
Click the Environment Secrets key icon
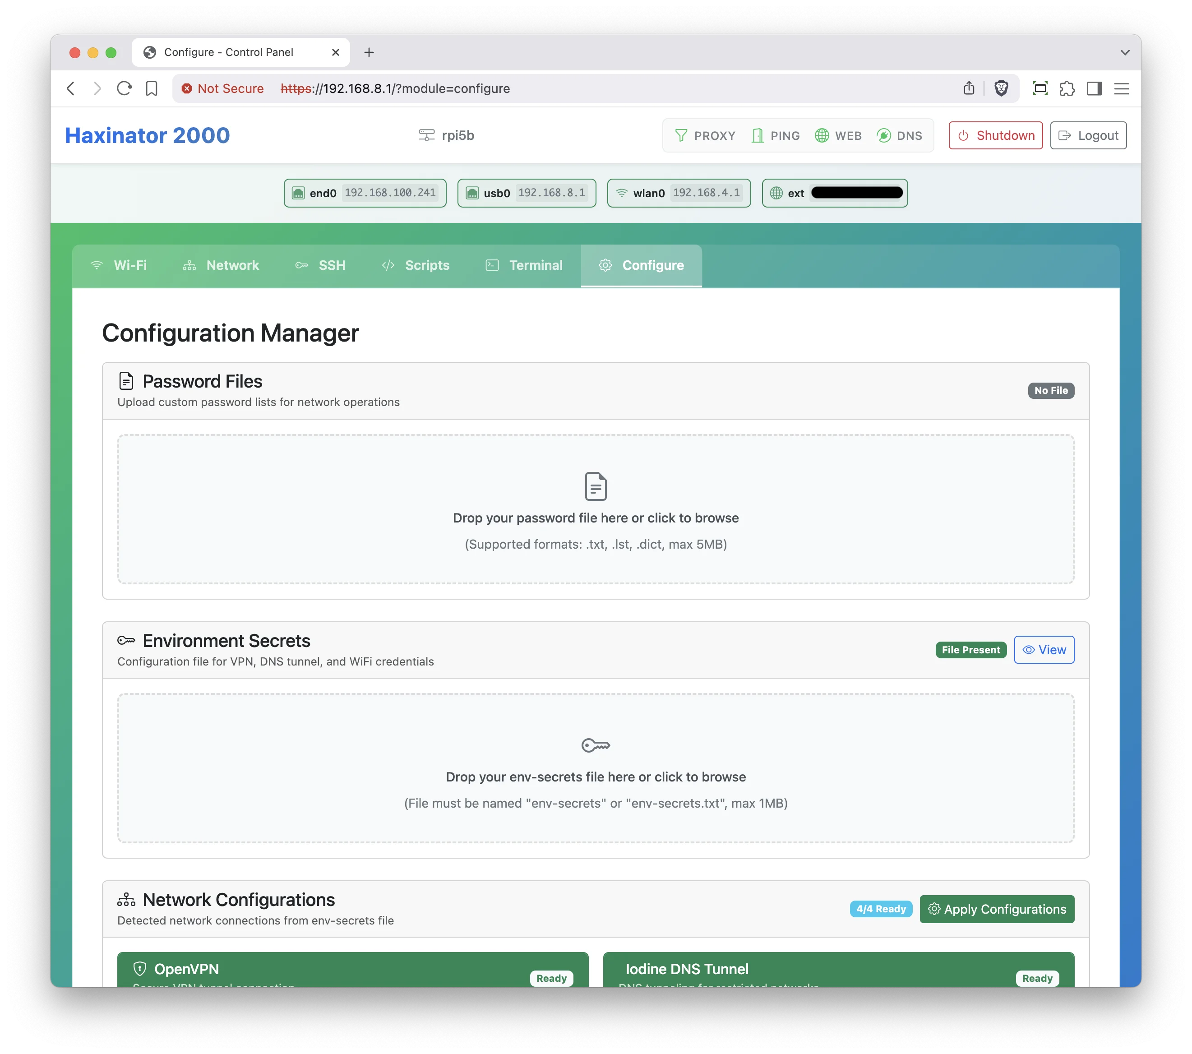coord(126,640)
